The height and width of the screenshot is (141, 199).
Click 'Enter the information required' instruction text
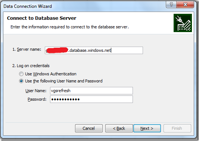pos(69,27)
